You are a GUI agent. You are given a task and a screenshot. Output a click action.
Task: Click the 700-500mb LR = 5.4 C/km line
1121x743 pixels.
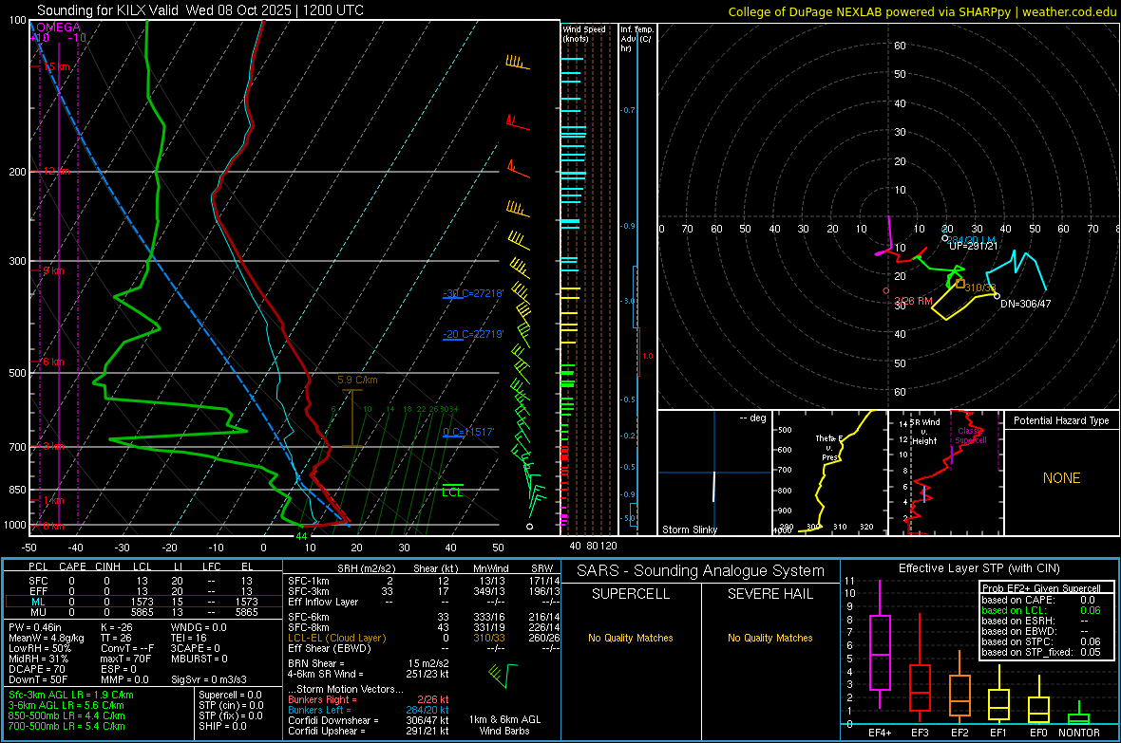pos(66,726)
